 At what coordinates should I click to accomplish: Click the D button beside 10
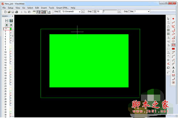pos(95,12)
